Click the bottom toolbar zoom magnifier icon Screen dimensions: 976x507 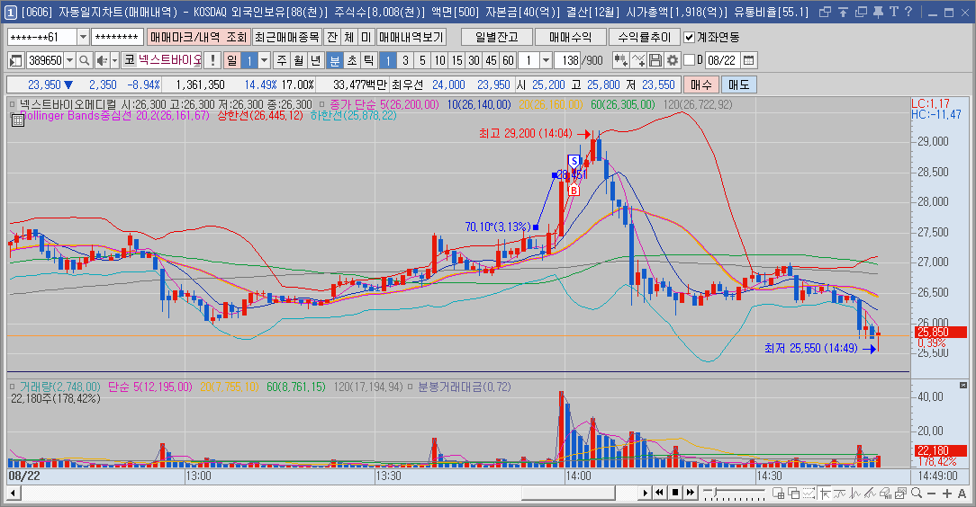click(x=917, y=494)
